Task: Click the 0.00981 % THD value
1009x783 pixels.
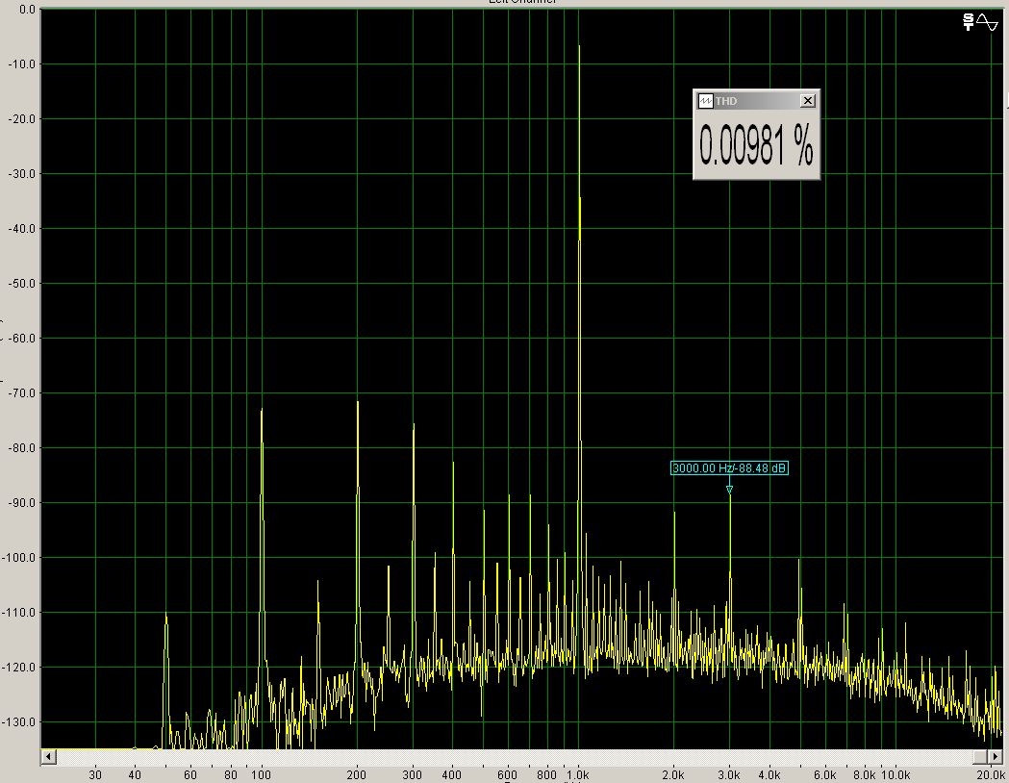Action: [x=756, y=145]
